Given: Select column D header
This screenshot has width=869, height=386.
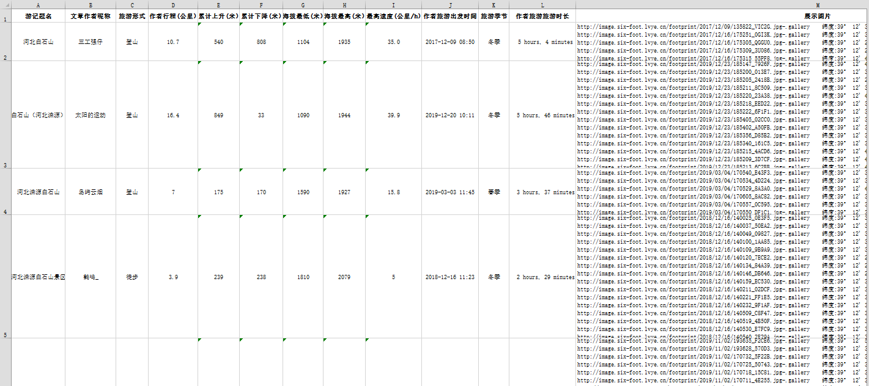Looking at the screenshot, I should click(x=173, y=4).
